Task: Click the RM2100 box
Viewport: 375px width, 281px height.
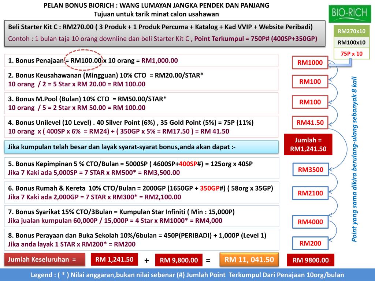Action: (311, 193)
